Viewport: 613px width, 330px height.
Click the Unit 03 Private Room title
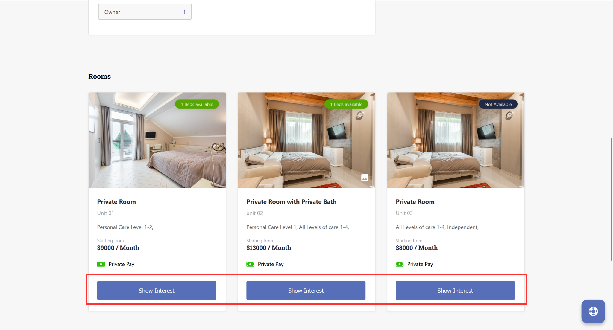click(415, 202)
